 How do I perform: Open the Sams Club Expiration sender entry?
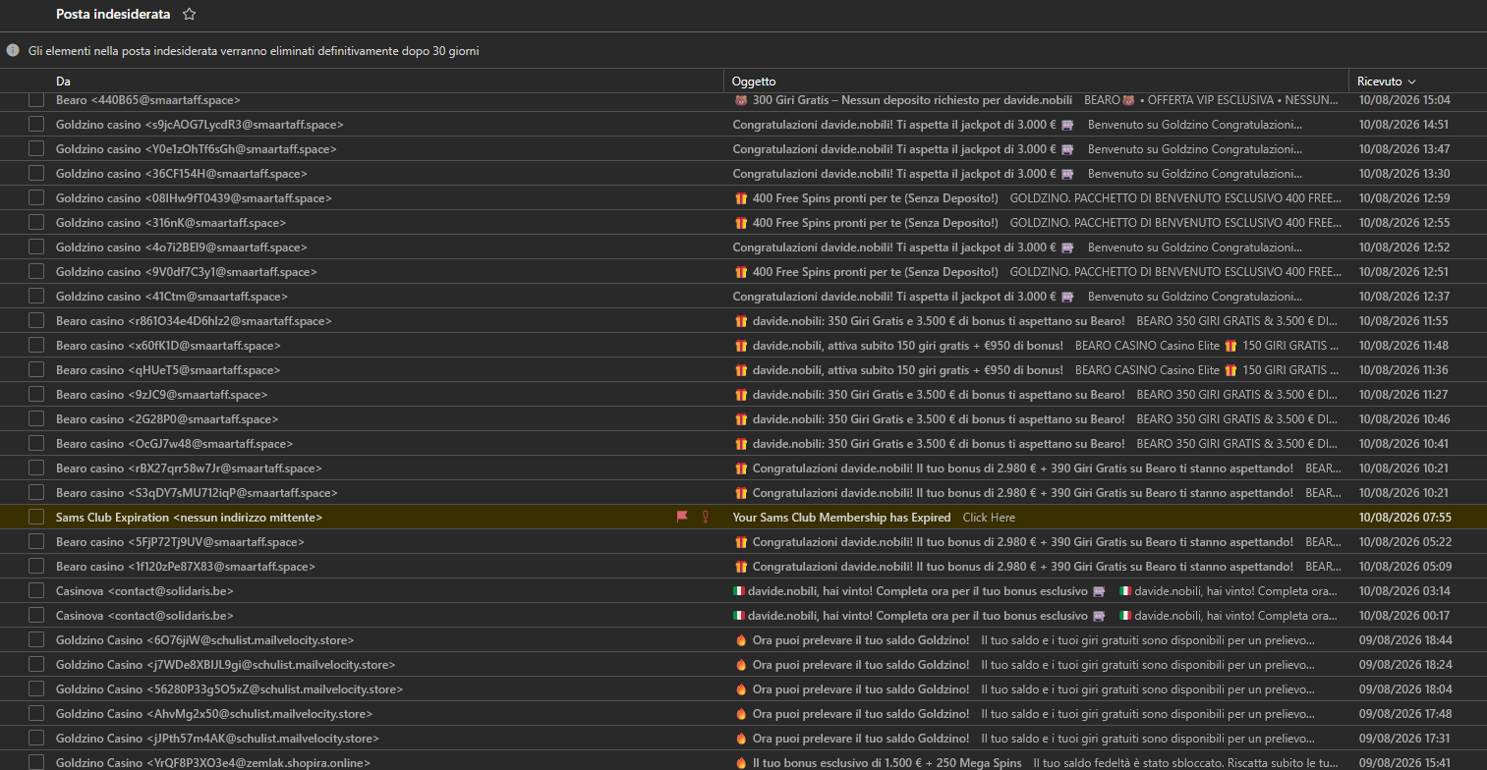pos(190,517)
